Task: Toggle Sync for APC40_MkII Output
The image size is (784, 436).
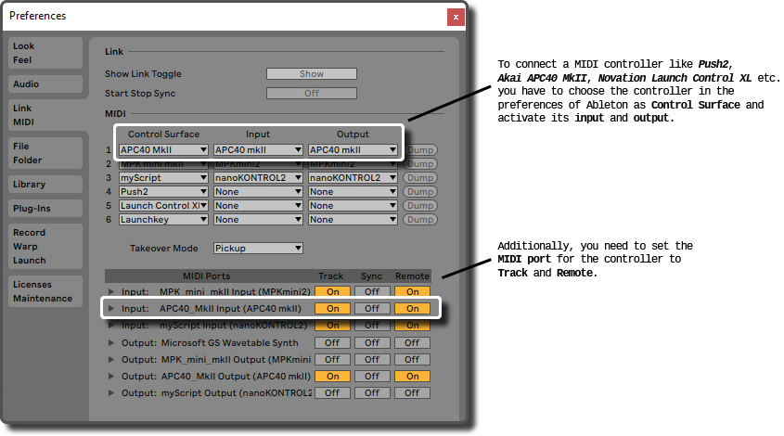Action: tap(372, 376)
